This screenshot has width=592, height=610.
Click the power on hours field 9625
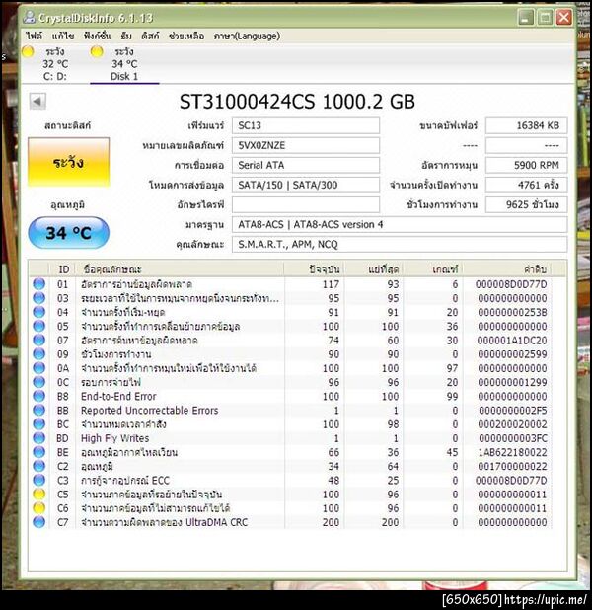526,204
